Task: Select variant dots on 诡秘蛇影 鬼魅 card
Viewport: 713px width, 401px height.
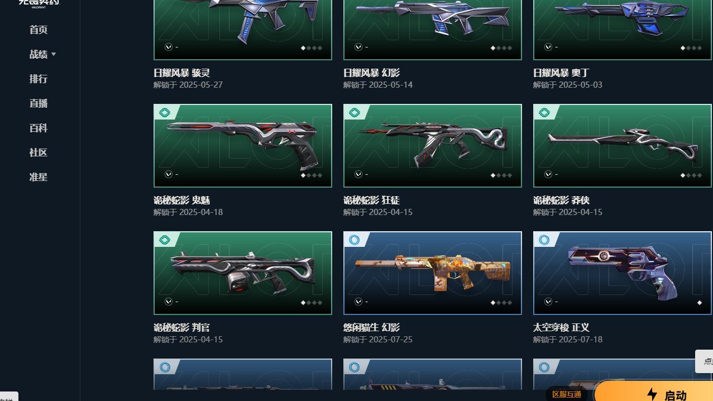Action: 312,175
